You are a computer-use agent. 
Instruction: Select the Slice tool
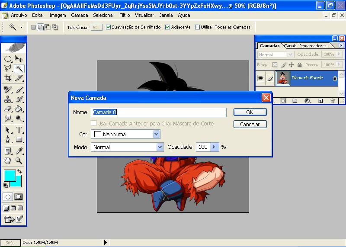19,78
